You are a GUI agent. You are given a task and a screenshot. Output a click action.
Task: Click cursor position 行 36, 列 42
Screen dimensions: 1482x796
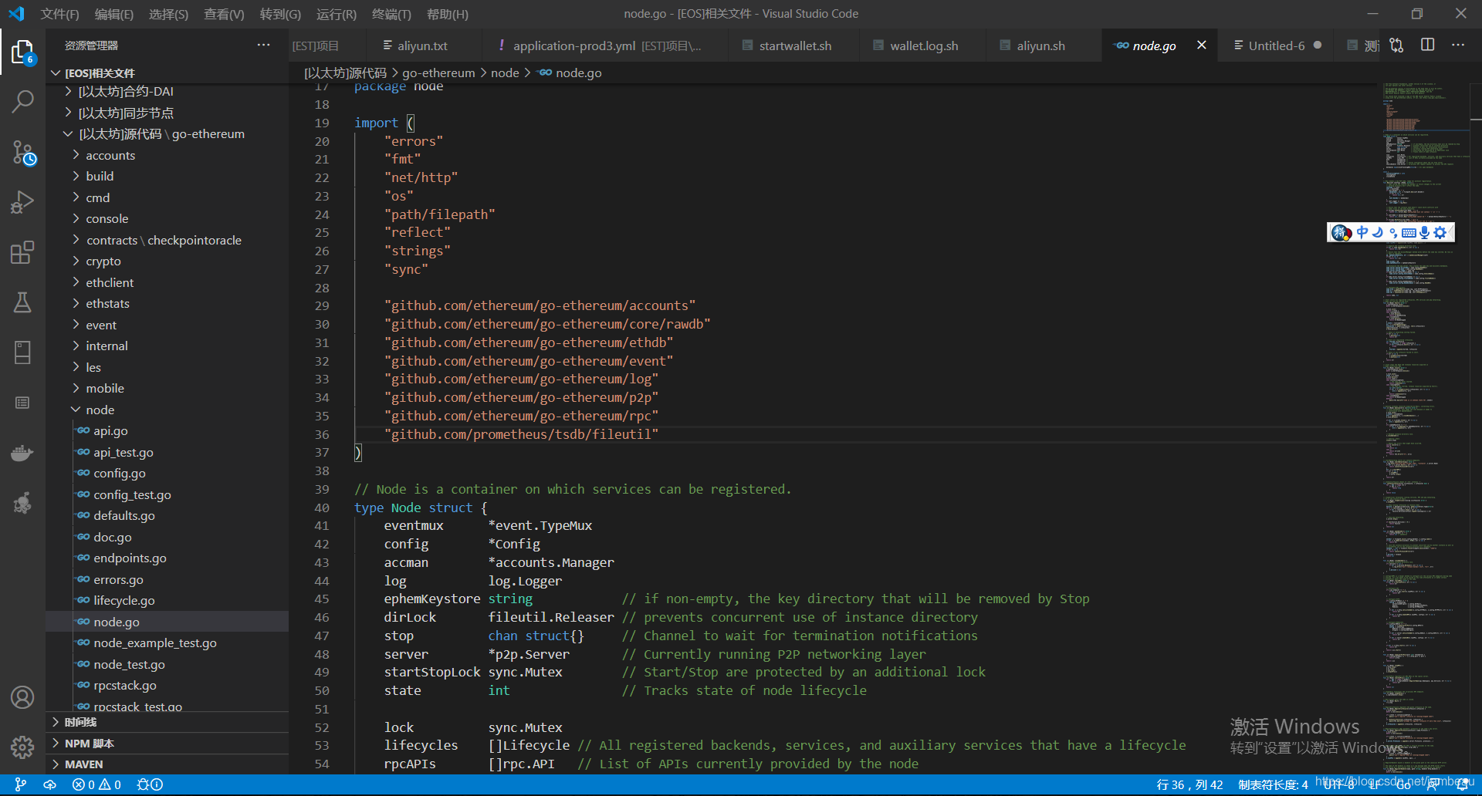(x=1189, y=784)
